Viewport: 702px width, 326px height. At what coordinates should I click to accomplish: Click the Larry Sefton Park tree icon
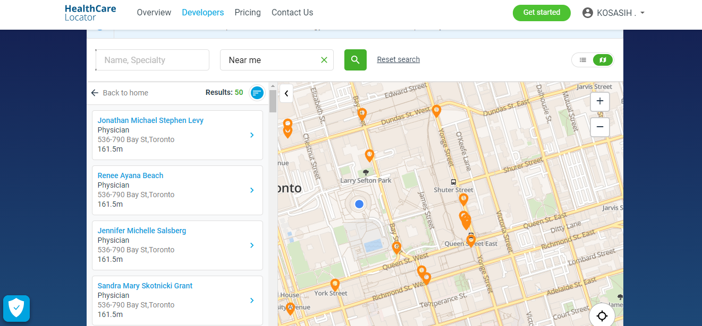tap(365, 172)
